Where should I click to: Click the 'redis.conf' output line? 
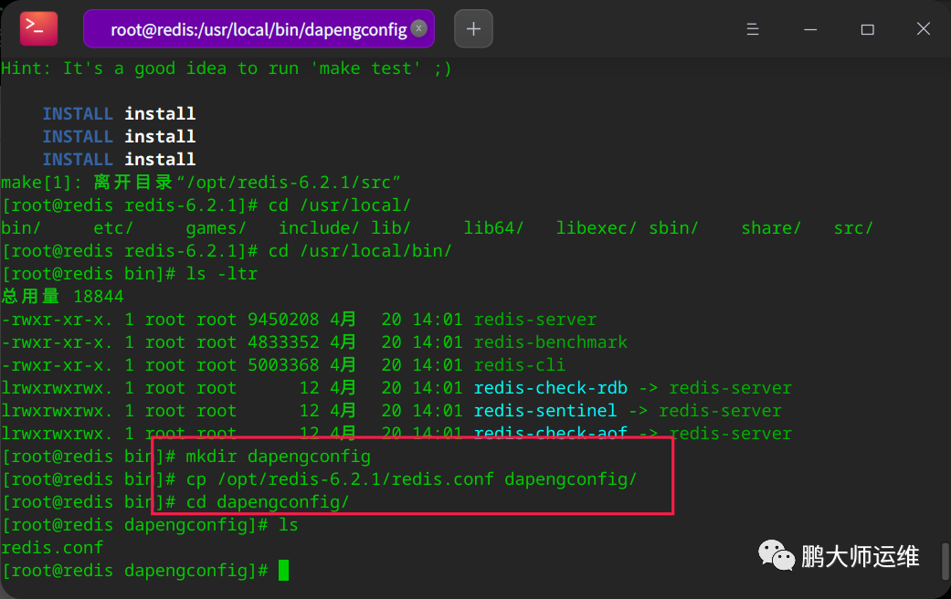(52, 548)
